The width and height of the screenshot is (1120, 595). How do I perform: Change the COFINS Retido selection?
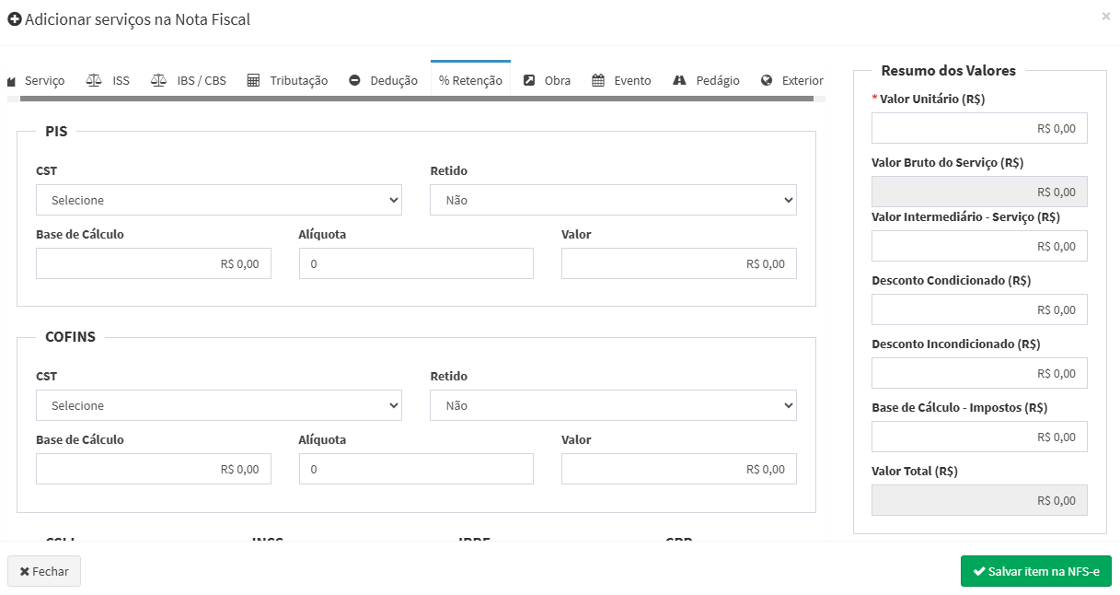(x=613, y=405)
